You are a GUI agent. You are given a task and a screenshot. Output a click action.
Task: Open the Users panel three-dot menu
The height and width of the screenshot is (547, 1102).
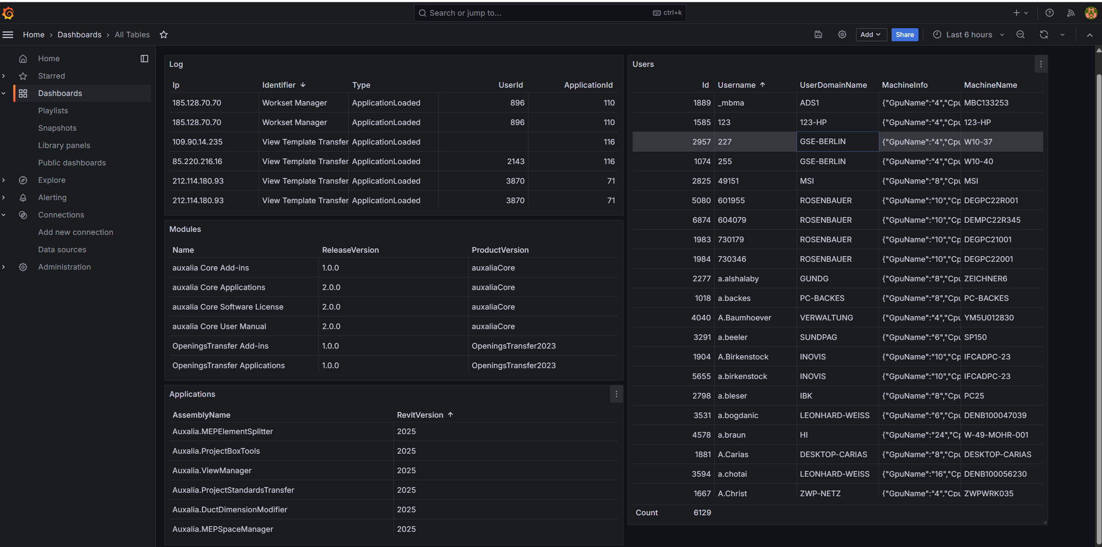(1041, 64)
